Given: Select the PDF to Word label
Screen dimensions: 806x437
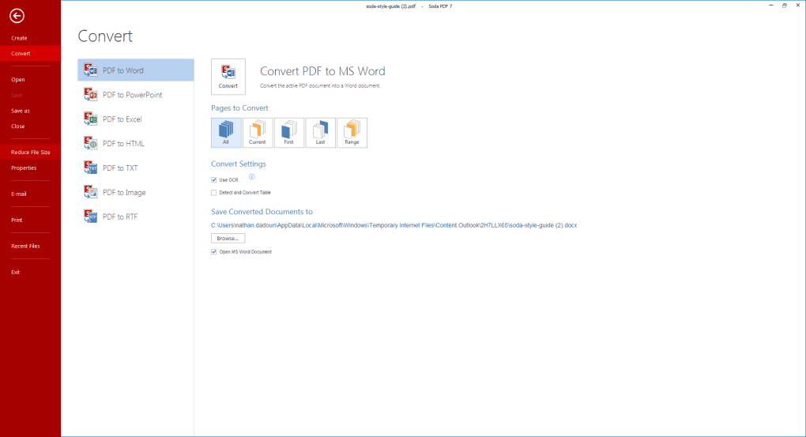Looking at the screenshot, I should (x=122, y=70).
